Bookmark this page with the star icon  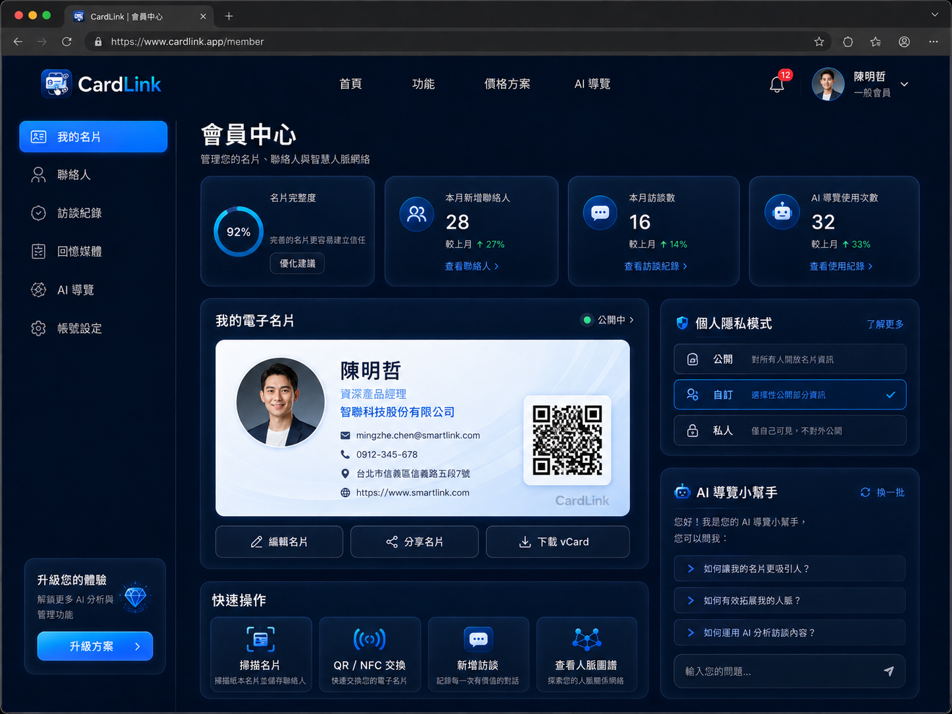coord(819,41)
